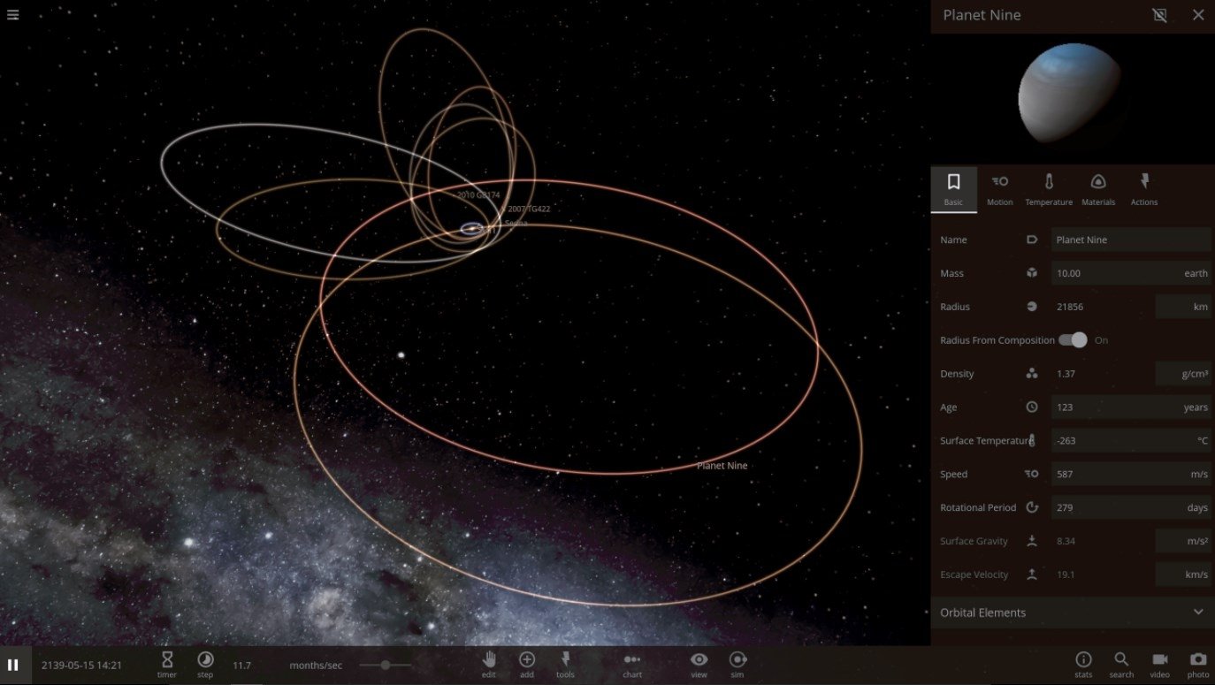The image size is (1215, 685).
Task: Open the g/cm³ density unit dropdown
Action: coord(1183,374)
